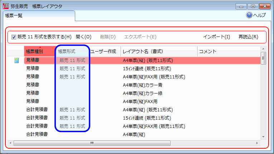This screenshot has width=274, height=154.
Task: Click the vertical scrollbar thumb
Action: point(263,58)
